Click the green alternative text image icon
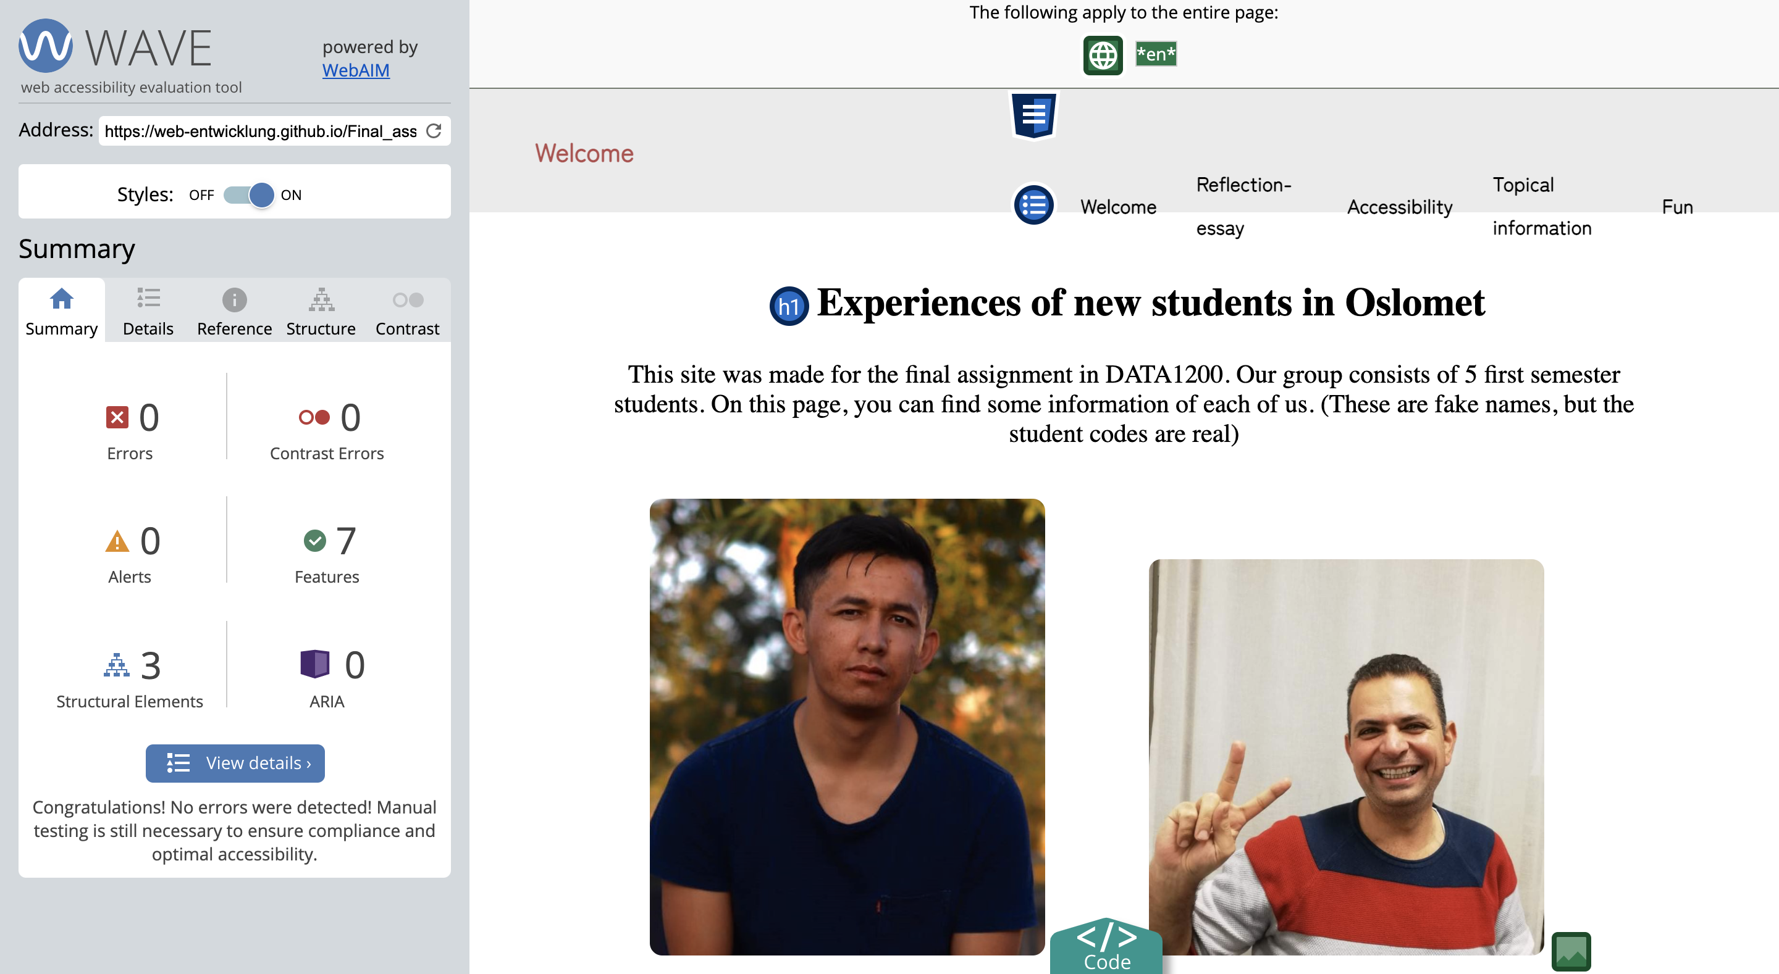 coord(1570,951)
